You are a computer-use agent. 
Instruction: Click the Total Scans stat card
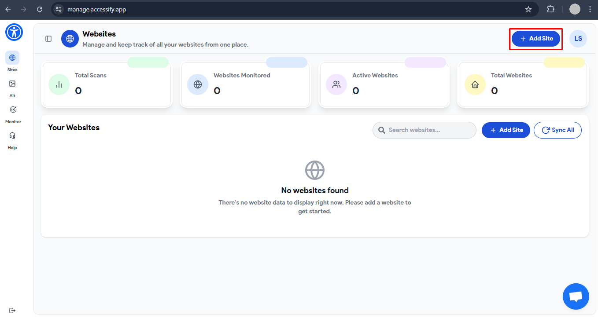[106, 84]
